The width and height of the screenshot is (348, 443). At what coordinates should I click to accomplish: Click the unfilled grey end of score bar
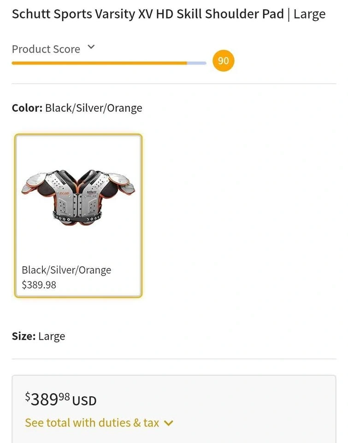coord(197,63)
